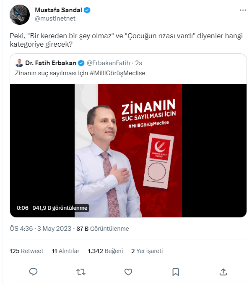This screenshot has height=285, width=252.
Task: Play the quoted video thumbnail
Action: click(x=128, y=150)
